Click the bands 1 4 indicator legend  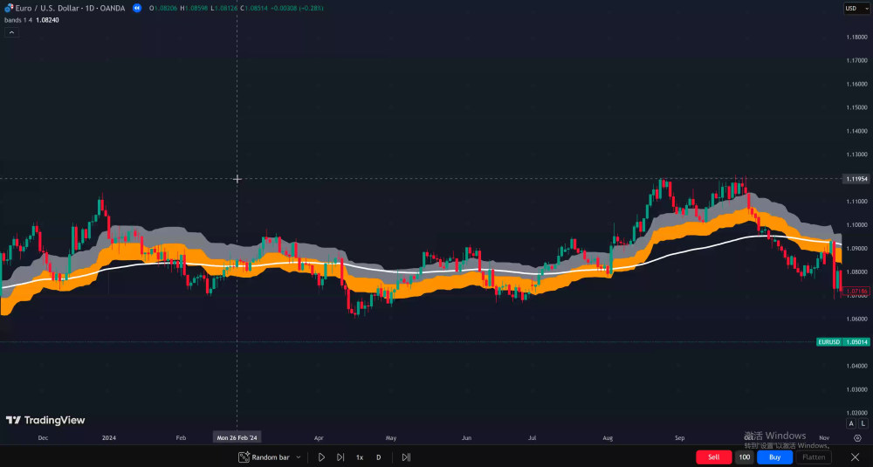(19, 20)
